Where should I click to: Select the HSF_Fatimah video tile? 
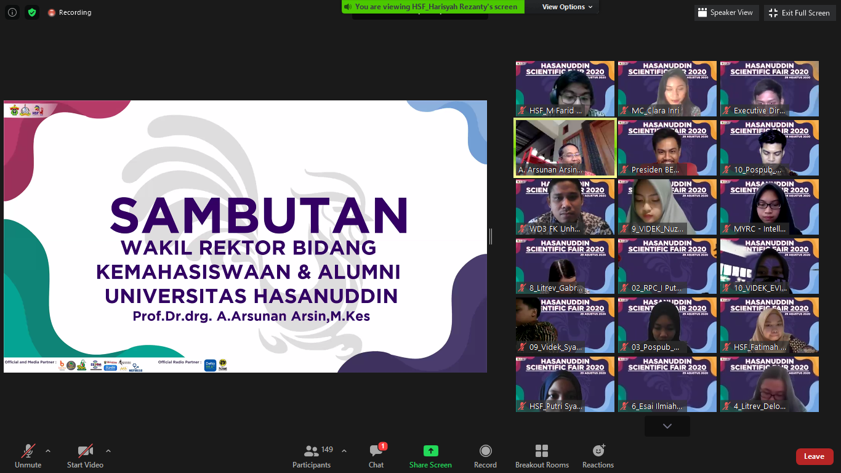pos(770,325)
